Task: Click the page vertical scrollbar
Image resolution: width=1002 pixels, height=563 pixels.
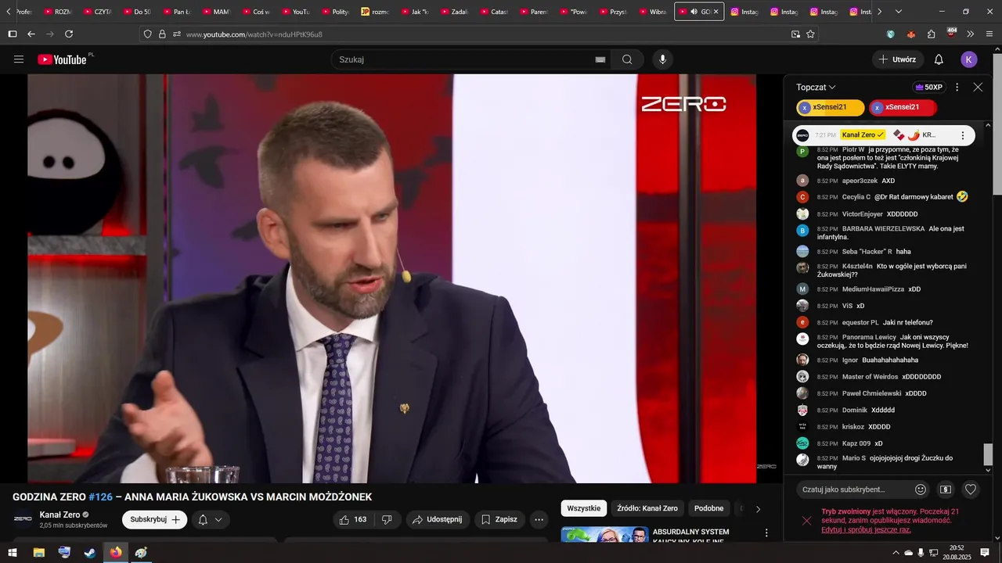Action: click(x=997, y=125)
